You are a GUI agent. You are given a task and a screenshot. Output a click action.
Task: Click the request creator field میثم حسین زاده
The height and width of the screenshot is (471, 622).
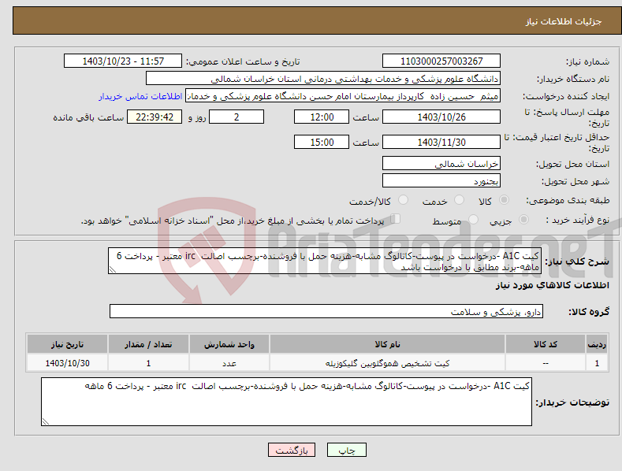(343, 95)
